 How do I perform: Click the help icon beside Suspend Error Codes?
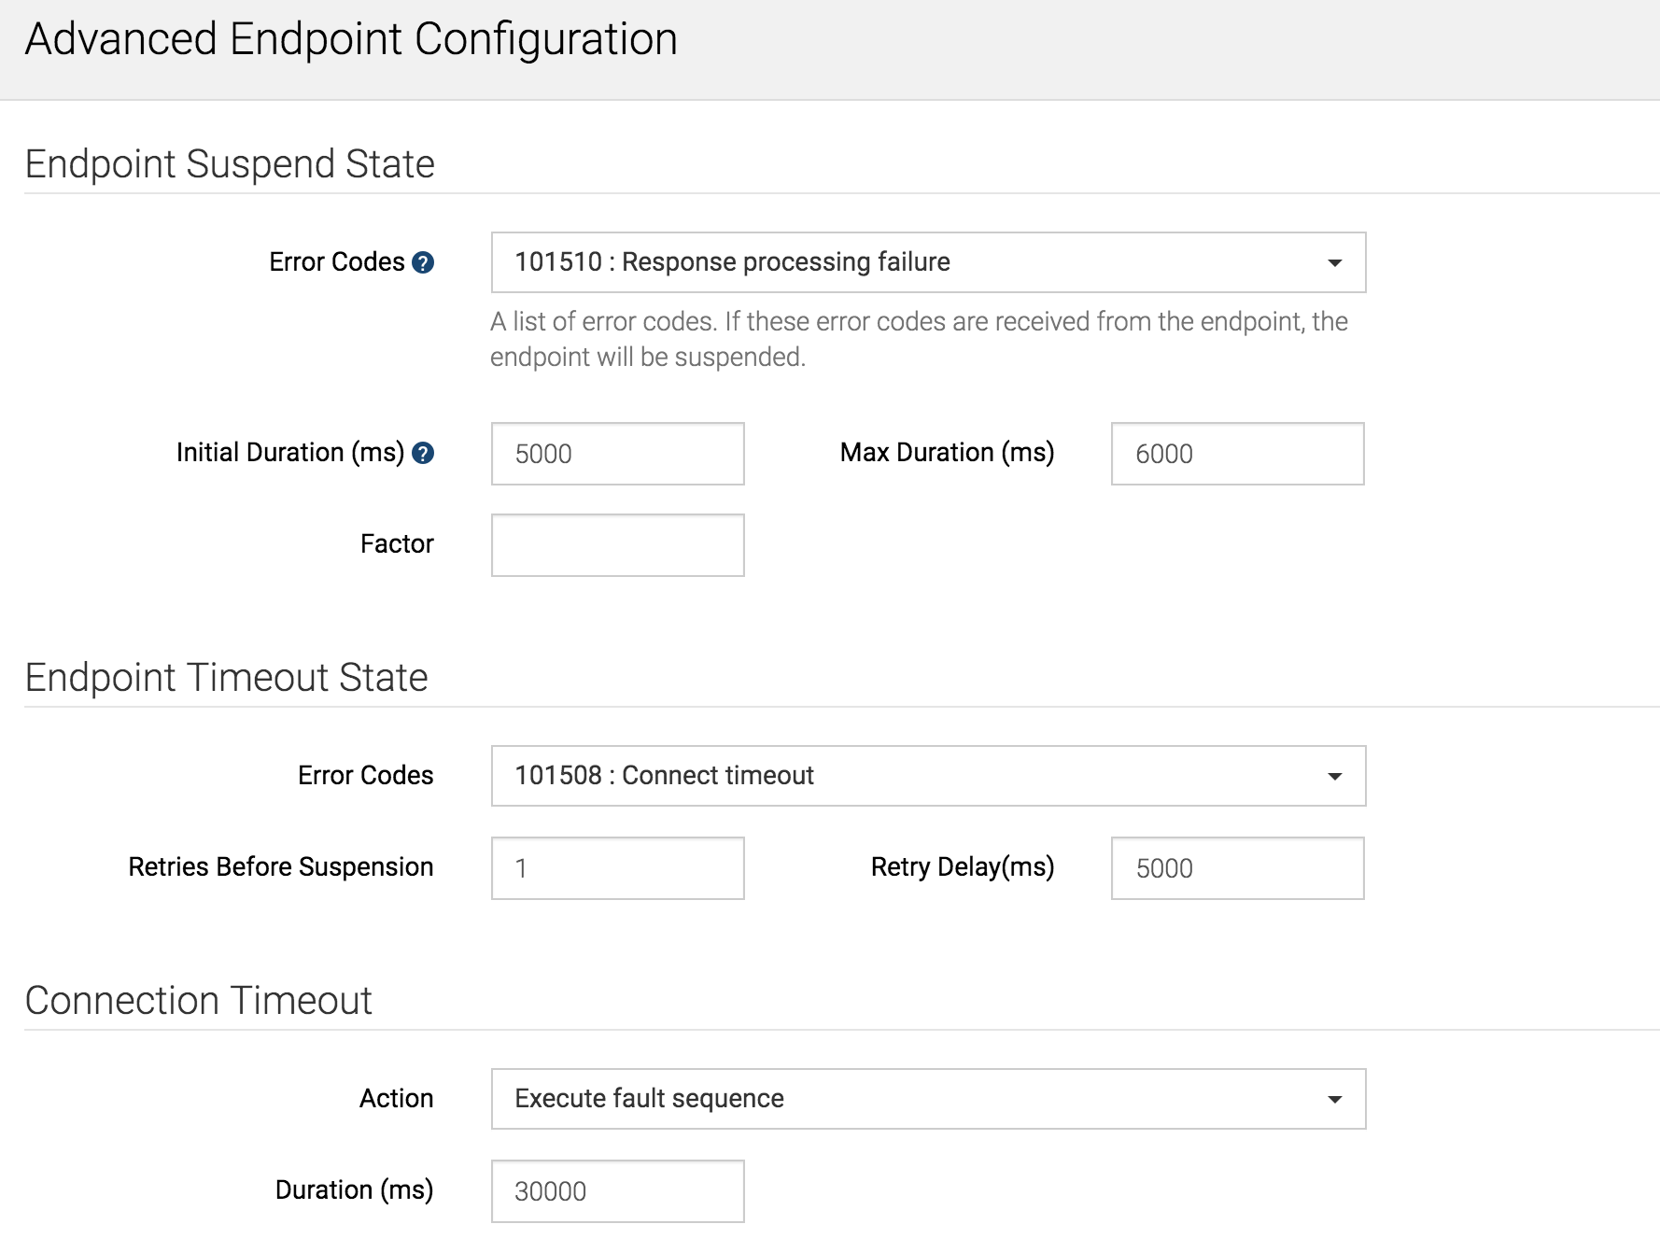pyautogui.click(x=423, y=263)
